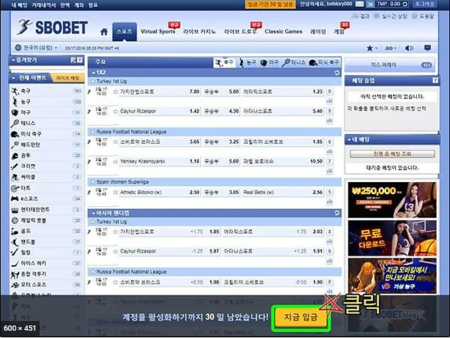This screenshot has height=338, width=450.
Task: Favorite the Caykur Rizespor 1X2 match star
Action: click(x=115, y=111)
